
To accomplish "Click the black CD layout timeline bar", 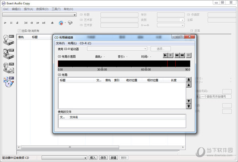I will [x=124, y=64].
